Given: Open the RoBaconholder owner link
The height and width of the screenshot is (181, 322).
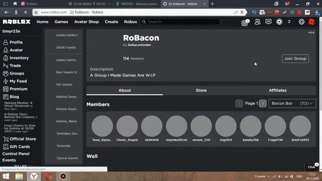Looking at the screenshot, I should click(x=139, y=45).
